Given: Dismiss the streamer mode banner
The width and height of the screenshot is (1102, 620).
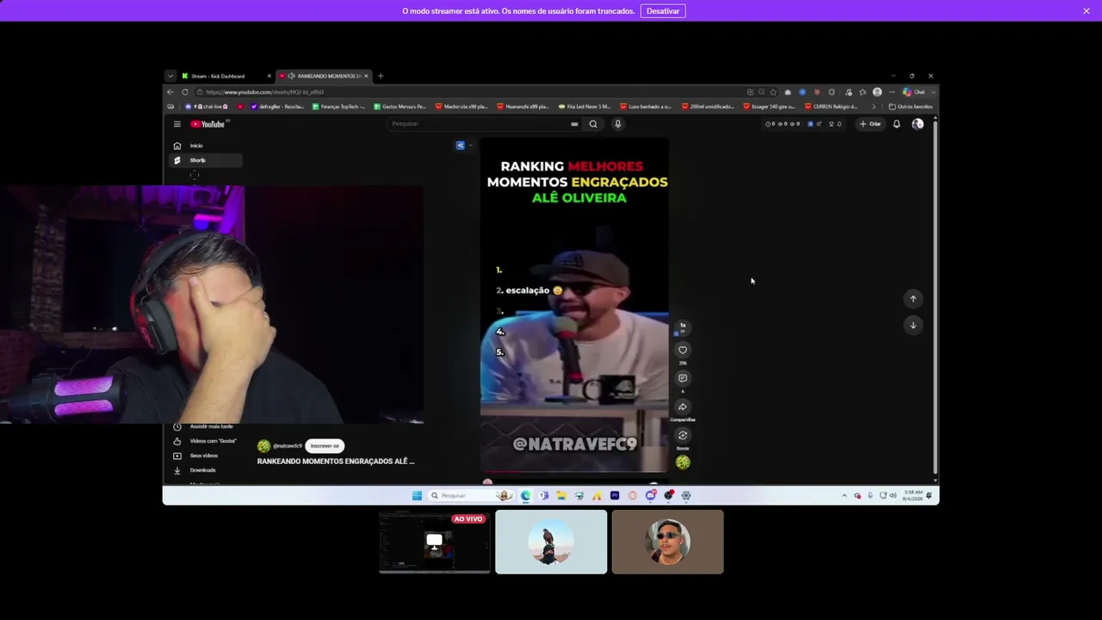Looking at the screenshot, I should (x=1087, y=11).
